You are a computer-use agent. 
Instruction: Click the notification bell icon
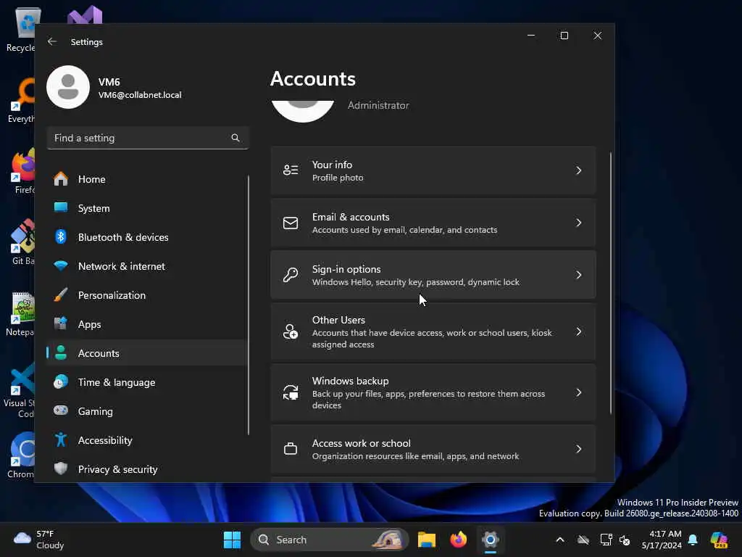pyautogui.click(x=693, y=540)
